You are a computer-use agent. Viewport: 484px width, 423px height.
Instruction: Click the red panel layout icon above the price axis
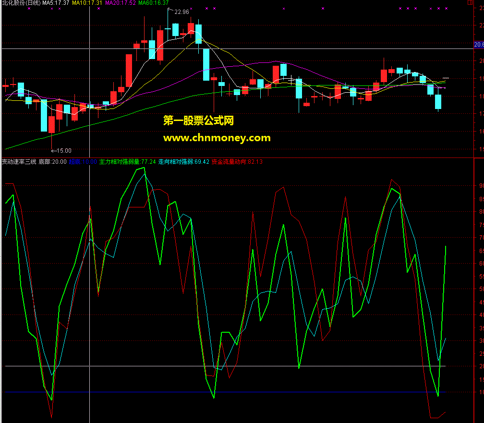[470, 2]
